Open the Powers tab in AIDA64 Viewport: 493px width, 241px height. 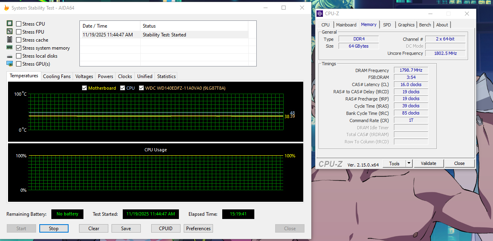(x=105, y=76)
